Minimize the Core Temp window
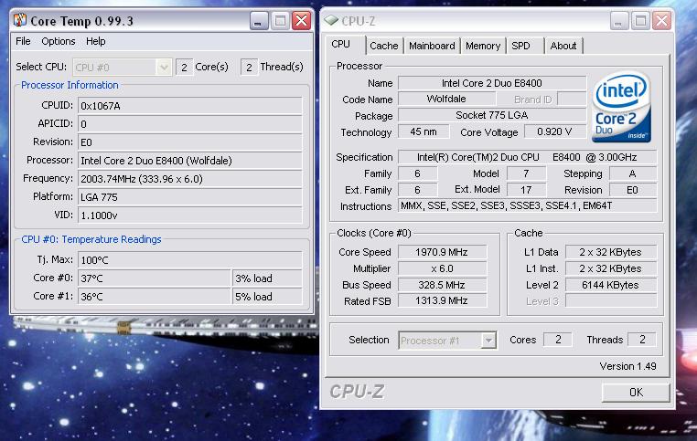Screen dimensions: 697x441 [x=258, y=20]
